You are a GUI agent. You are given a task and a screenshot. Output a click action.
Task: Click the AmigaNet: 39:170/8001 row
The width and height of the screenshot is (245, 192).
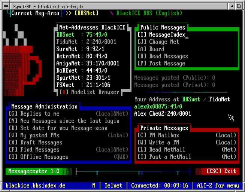(88, 63)
